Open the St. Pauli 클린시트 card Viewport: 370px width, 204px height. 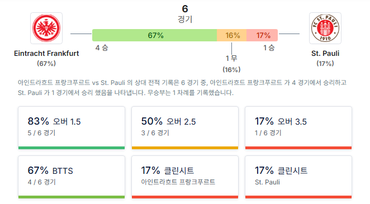pyautogui.click(x=298, y=177)
